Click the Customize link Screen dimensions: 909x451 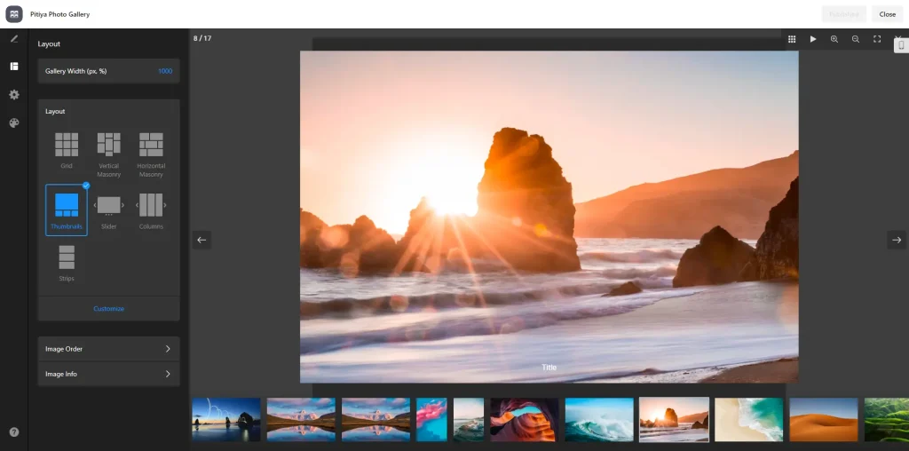[109, 308]
